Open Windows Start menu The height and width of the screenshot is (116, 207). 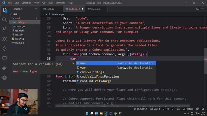pyautogui.click(x=87, y=113)
